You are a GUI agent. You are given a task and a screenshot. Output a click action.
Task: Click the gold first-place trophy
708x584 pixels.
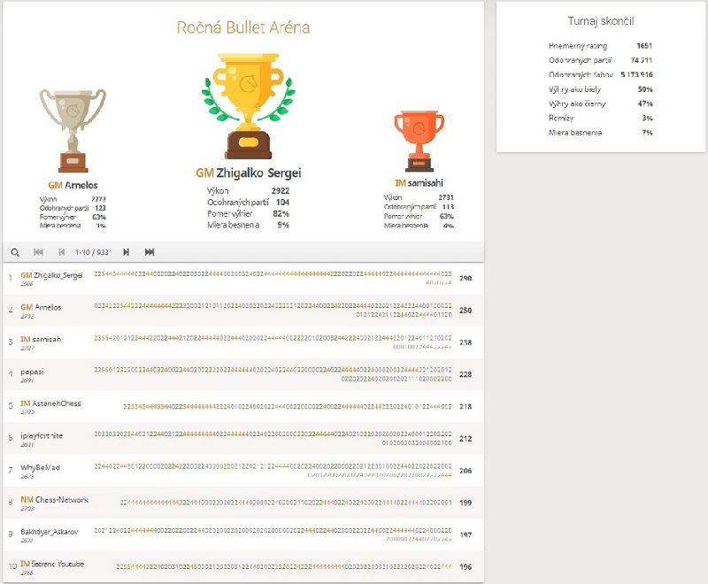pos(248,102)
